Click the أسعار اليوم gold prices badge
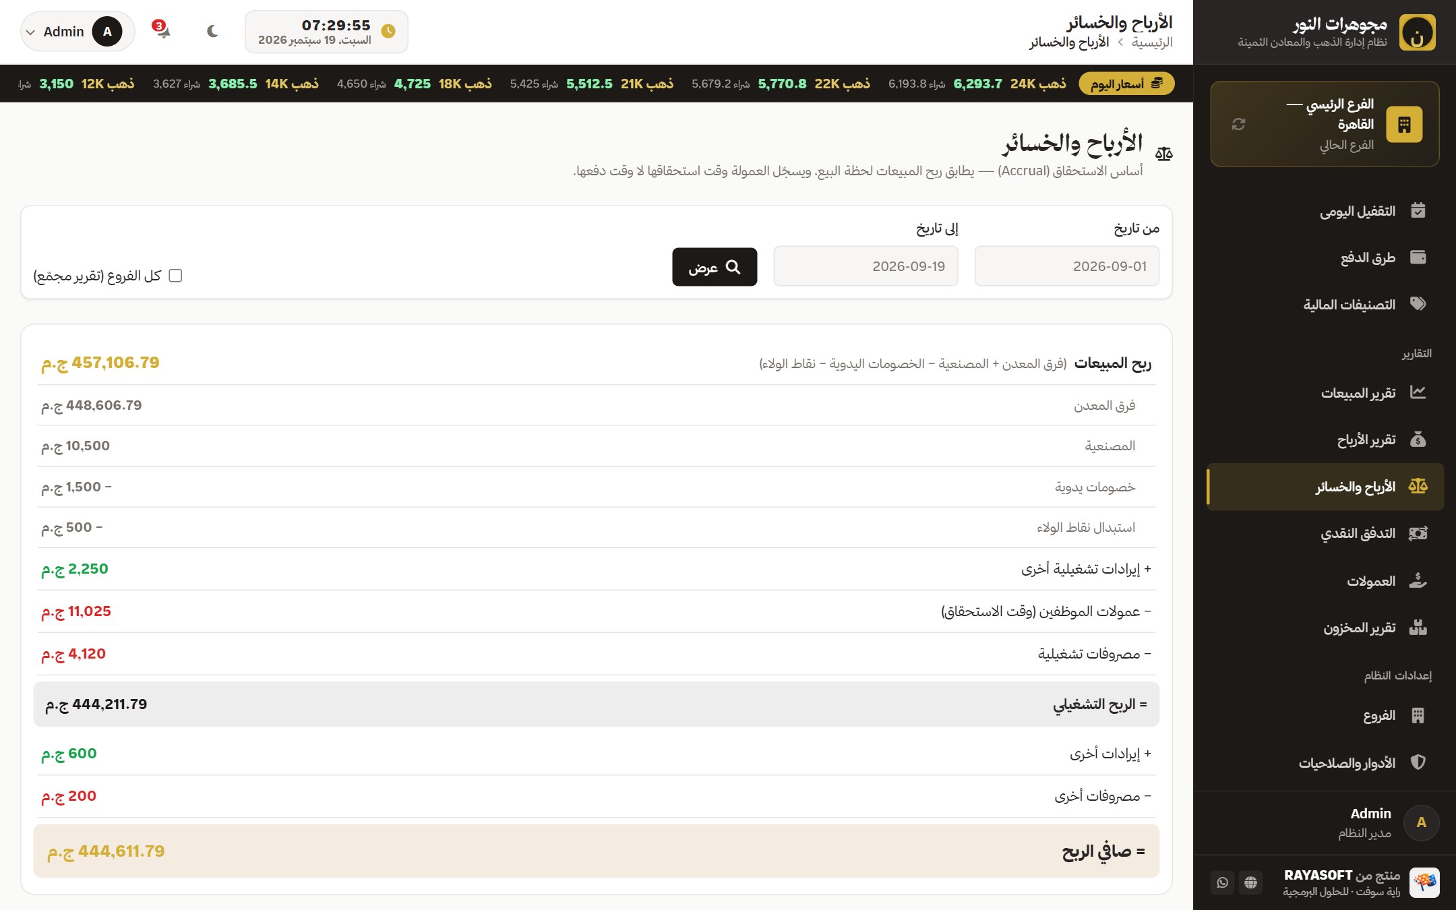The width and height of the screenshot is (1456, 910). pos(1126,84)
